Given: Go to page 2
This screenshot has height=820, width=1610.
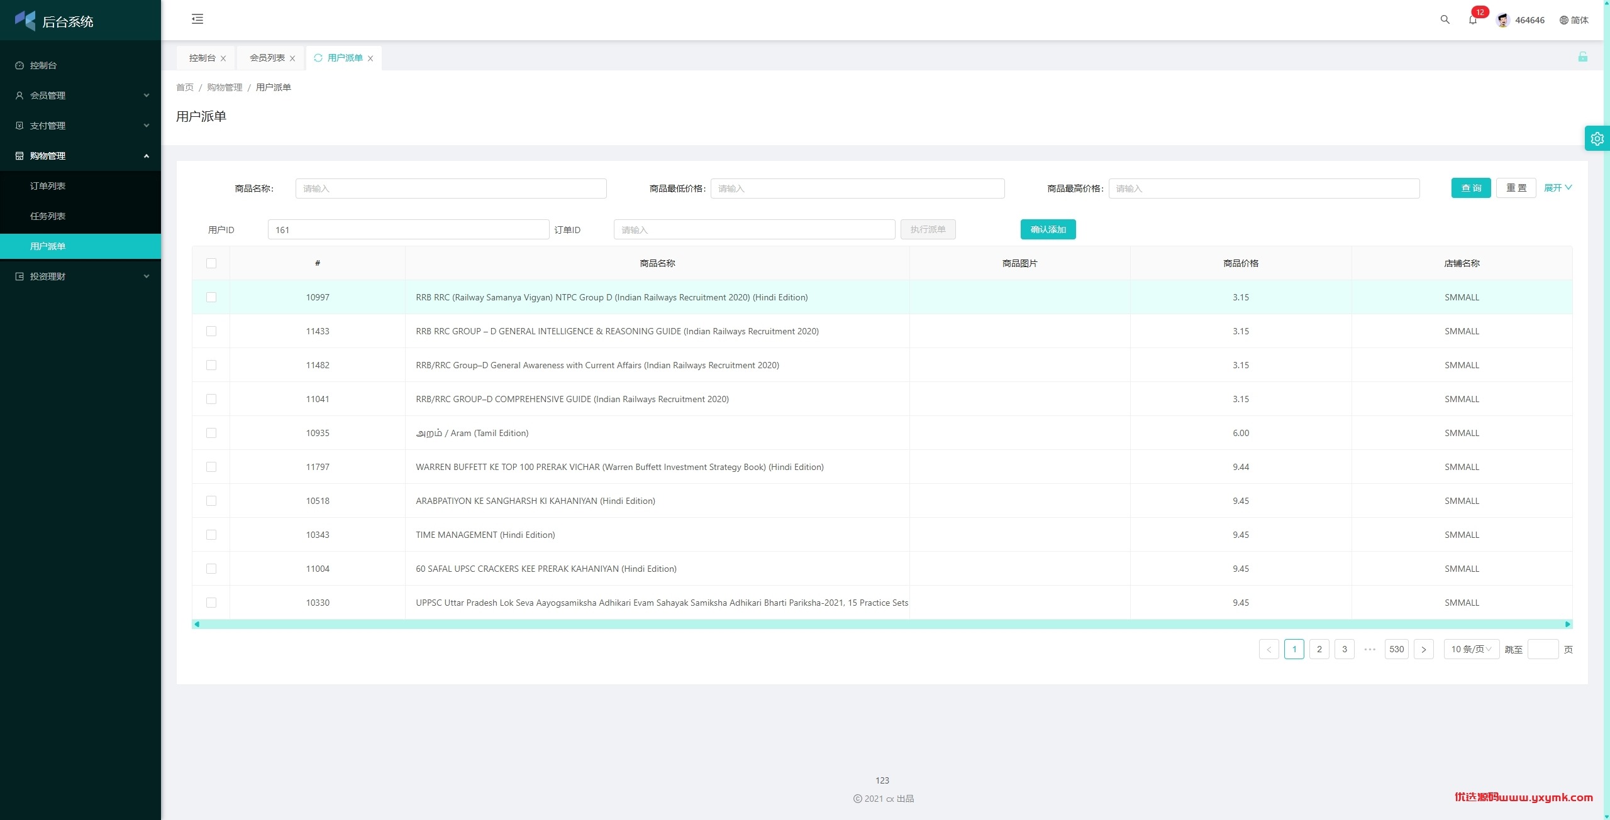Looking at the screenshot, I should point(1319,649).
